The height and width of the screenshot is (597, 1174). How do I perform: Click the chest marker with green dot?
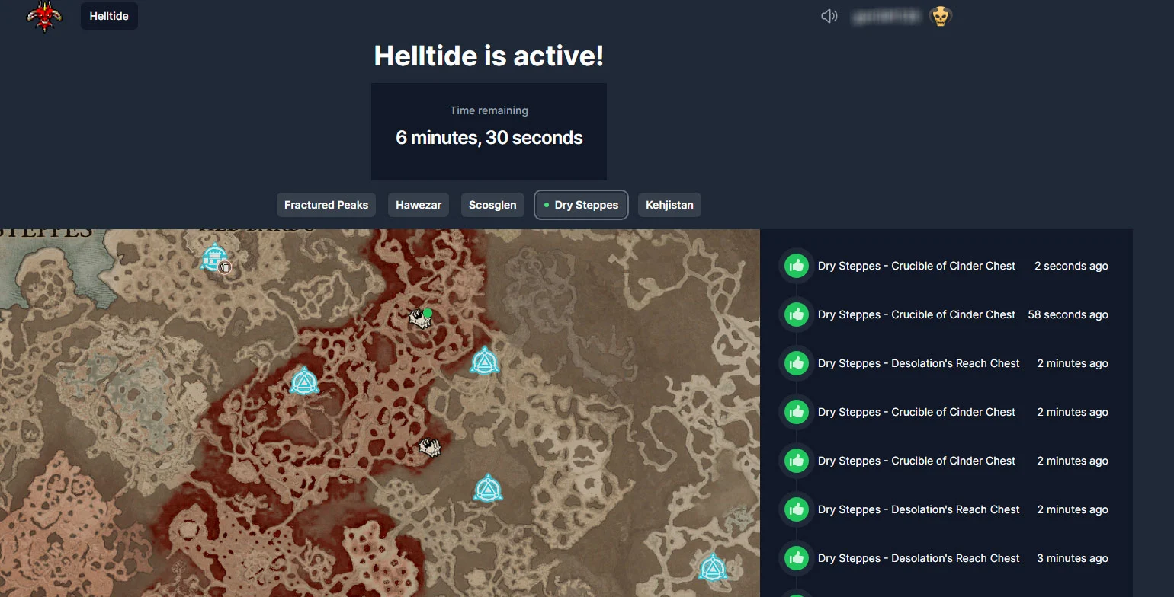tap(420, 318)
